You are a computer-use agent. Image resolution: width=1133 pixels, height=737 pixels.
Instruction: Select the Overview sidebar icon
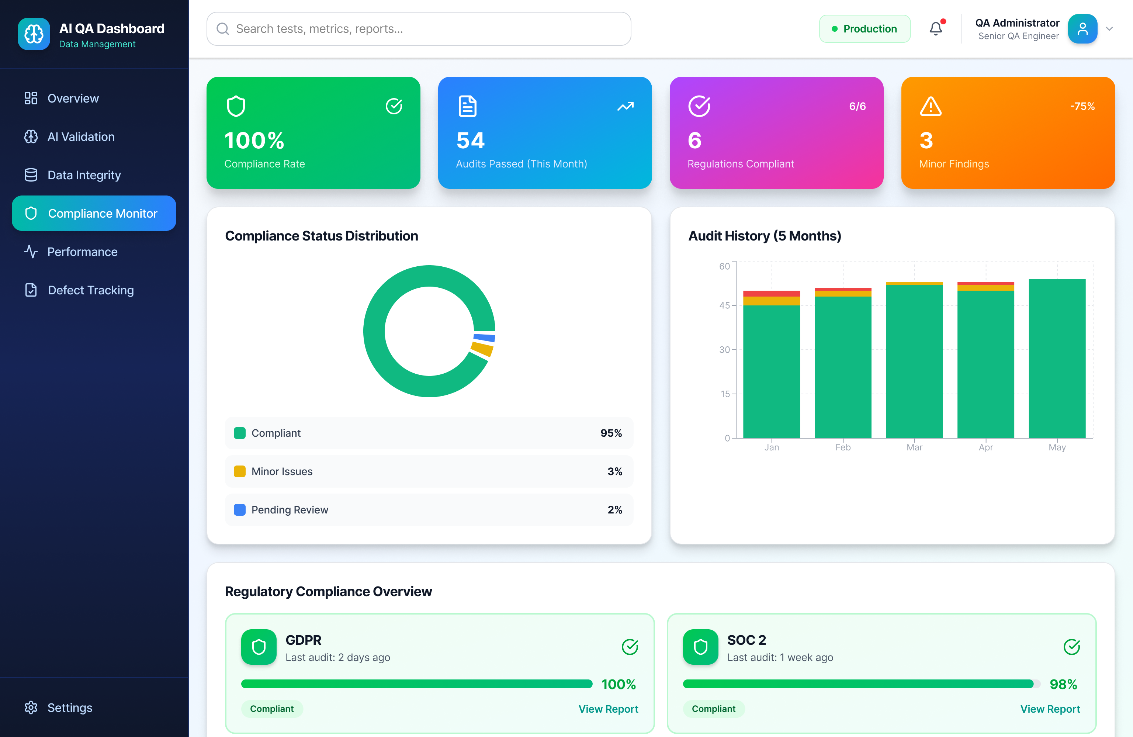(31, 98)
